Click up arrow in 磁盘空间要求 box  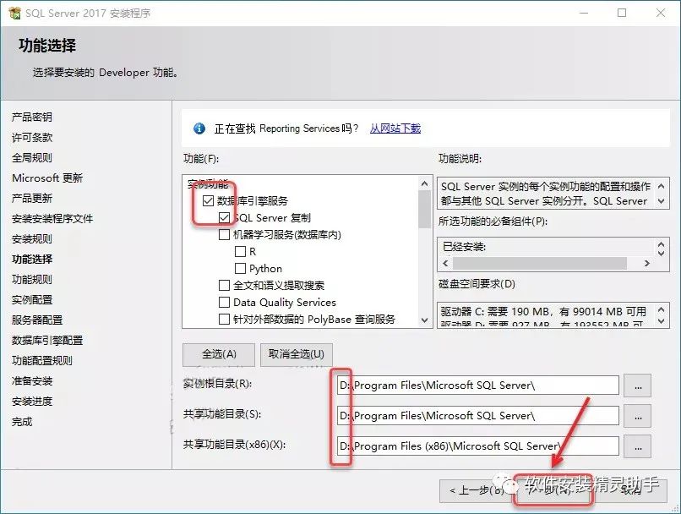point(661,309)
